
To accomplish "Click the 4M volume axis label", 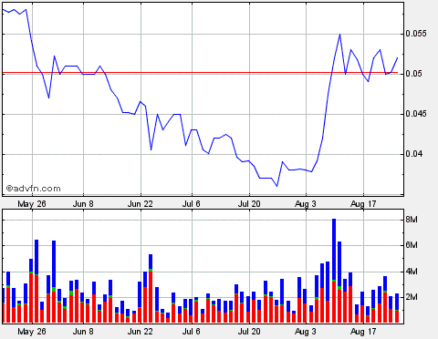I will point(412,272).
